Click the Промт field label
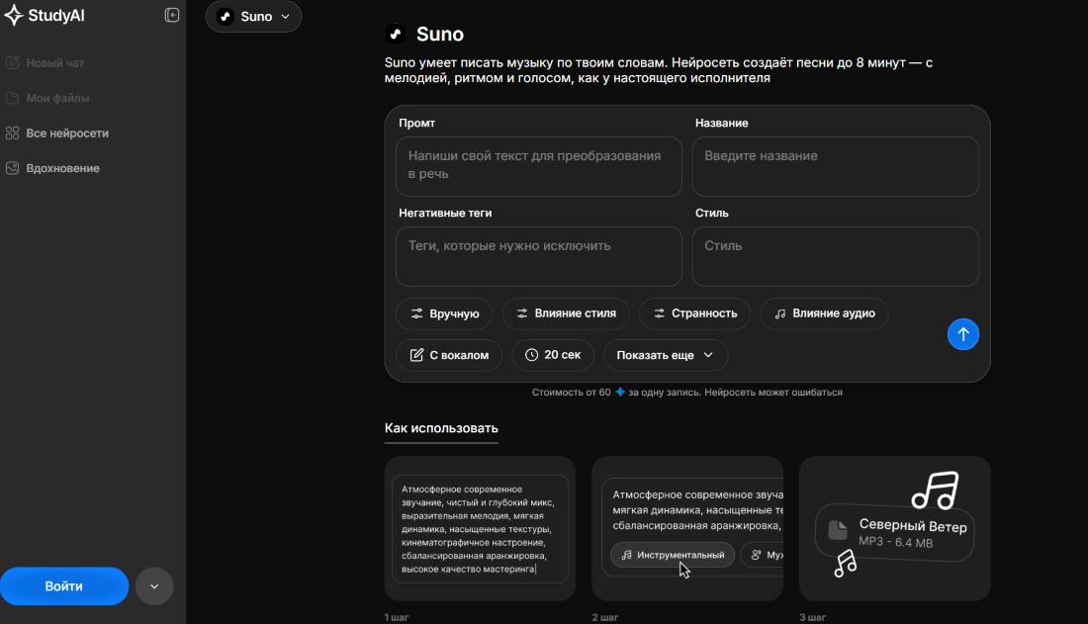The image size is (1088, 624). pos(417,123)
